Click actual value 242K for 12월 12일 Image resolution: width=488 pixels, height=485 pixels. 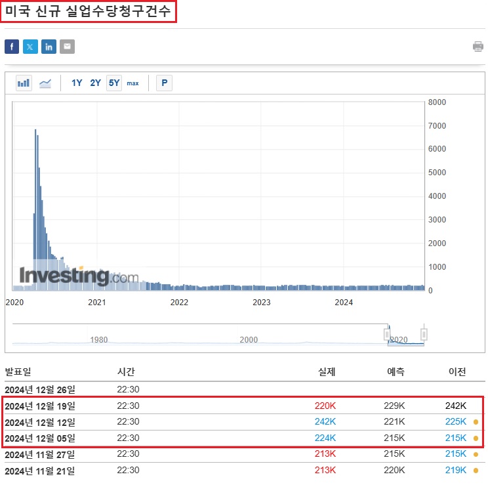[325, 422]
